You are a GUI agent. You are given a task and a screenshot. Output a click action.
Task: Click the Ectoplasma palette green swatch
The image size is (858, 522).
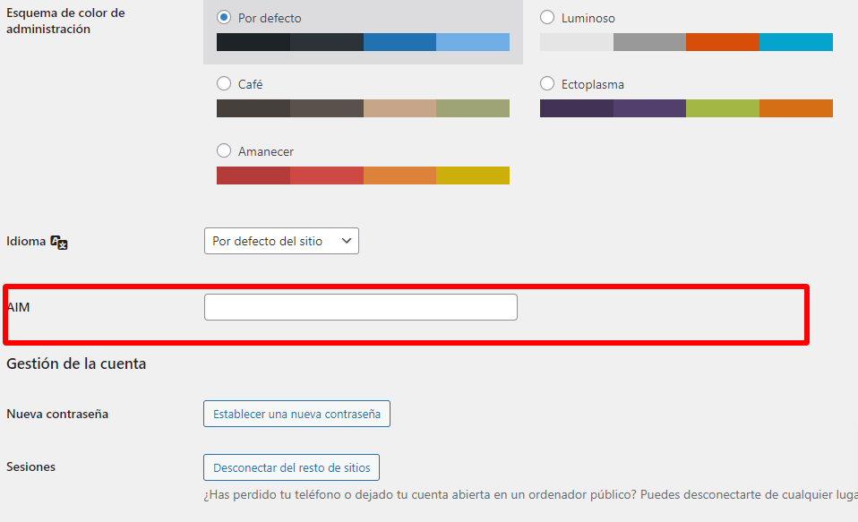[x=722, y=108]
